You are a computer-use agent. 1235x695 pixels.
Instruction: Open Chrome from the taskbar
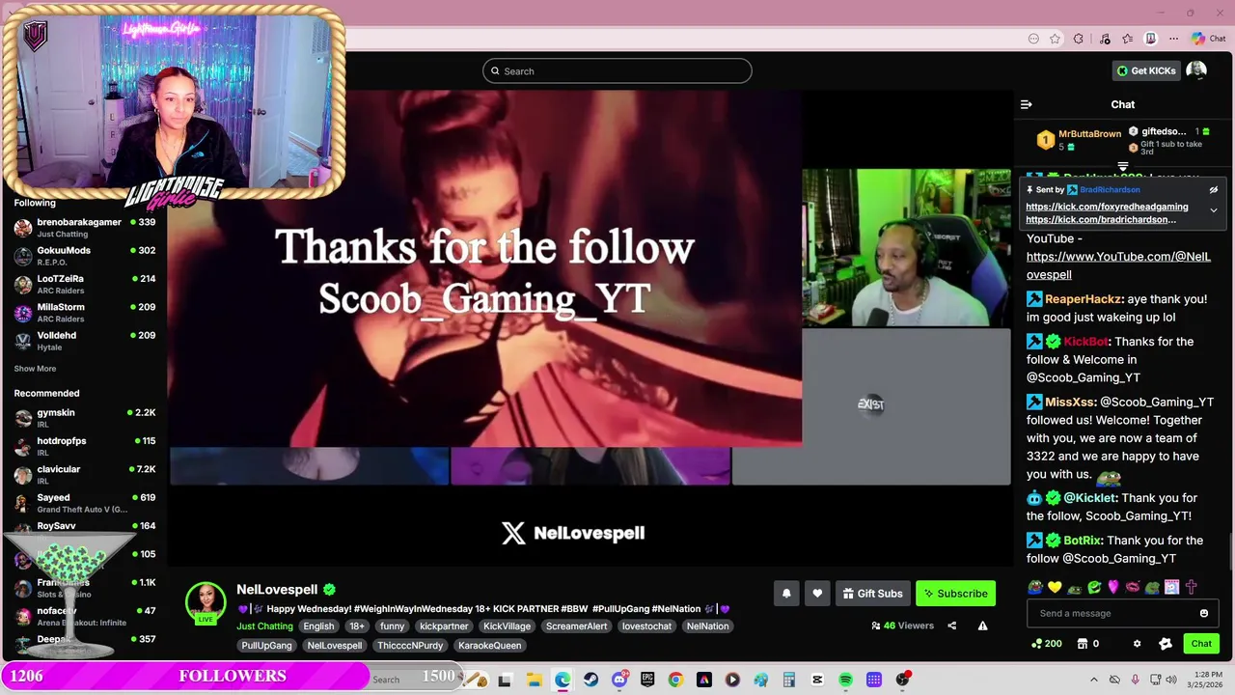tap(675, 680)
